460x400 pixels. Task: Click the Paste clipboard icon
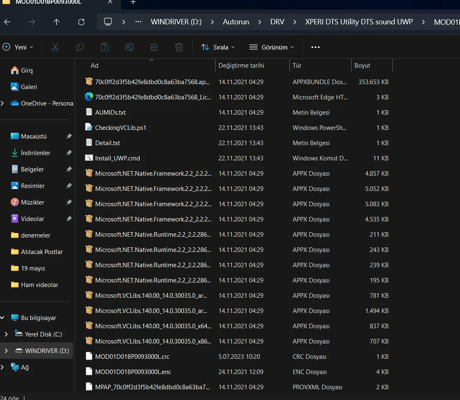click(105, 47)
